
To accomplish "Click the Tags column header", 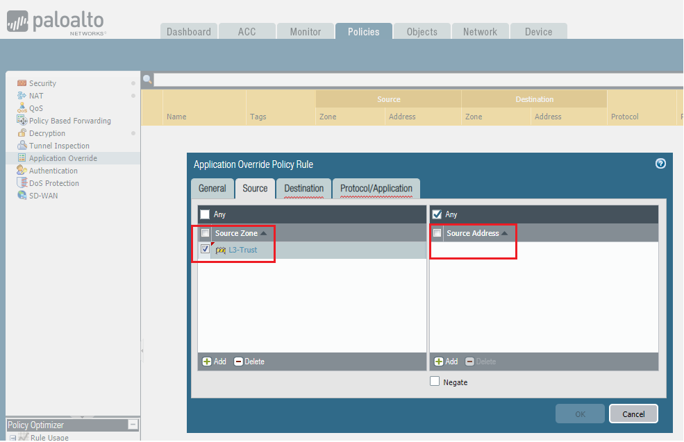I will coord(258,117).
